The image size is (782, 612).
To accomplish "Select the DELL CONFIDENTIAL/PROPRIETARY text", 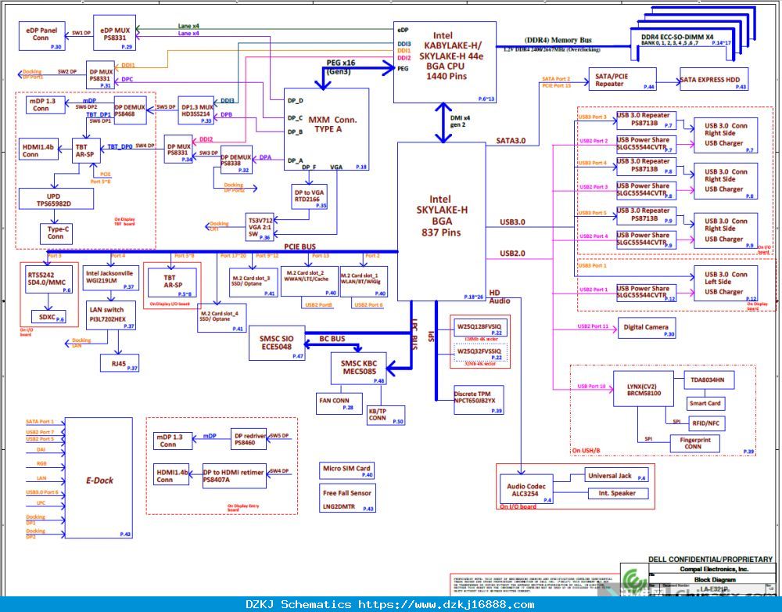I will (x=710, y=559).
